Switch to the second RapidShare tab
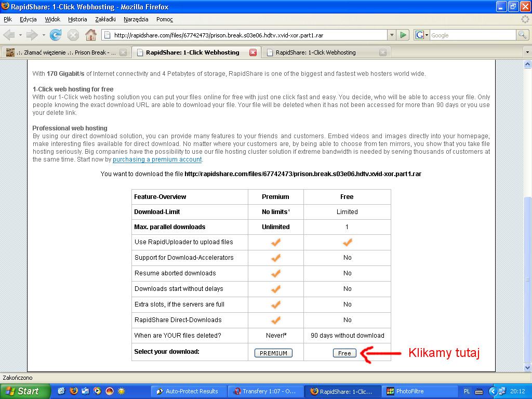 326,52
